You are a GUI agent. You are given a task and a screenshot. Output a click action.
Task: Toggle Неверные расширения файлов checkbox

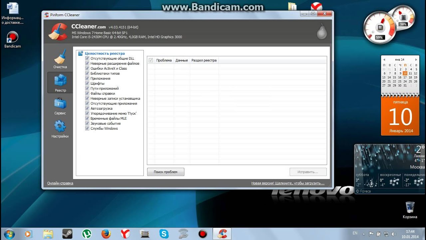coord(87,63)
